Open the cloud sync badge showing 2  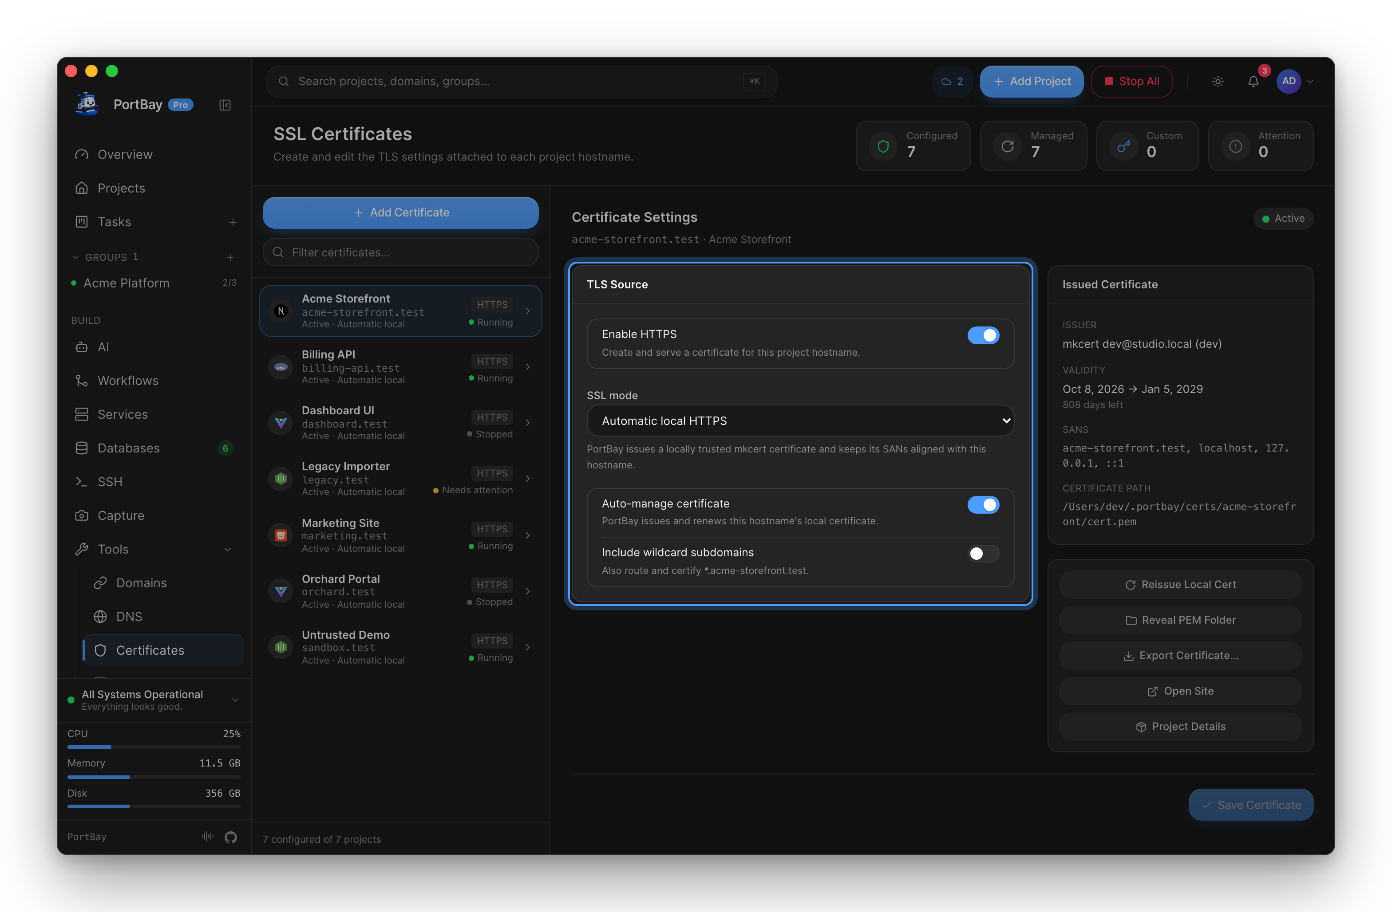click(952, 81)
